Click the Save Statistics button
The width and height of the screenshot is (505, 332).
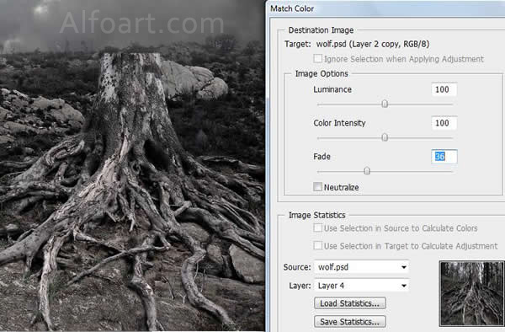(x=350, y=322)
